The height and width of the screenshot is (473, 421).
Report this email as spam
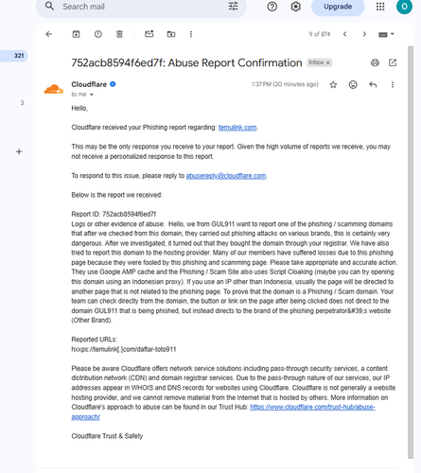(x=98, y=34)
